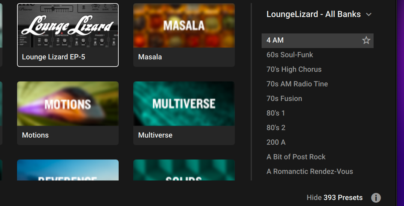Expand the LoungeLizard - All Banks chevron
The height and width of the screenshot is (206, 404).
coord(369,15)
